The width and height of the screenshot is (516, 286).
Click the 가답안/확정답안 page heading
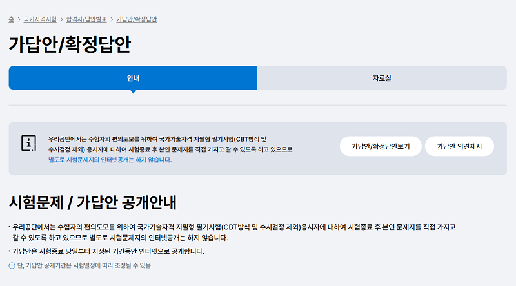70,44
